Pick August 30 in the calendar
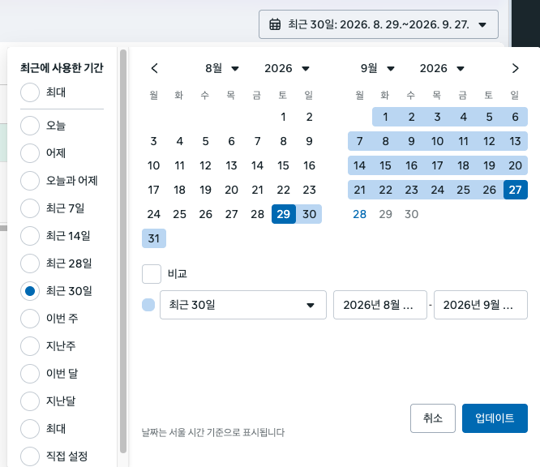The width and height of the screenshot is (540, 467). click(x=309, y=214)
